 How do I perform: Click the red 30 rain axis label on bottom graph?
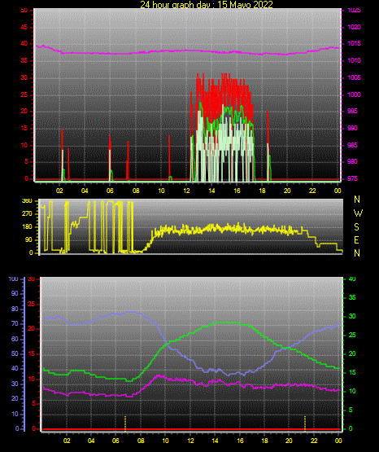pos(32,279)
